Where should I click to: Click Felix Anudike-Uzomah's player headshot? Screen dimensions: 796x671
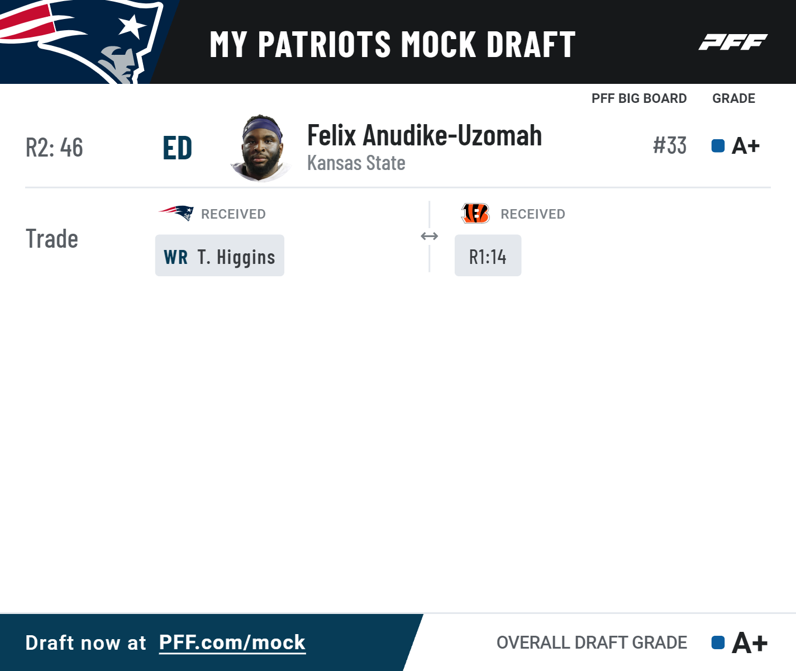point(261,148)
